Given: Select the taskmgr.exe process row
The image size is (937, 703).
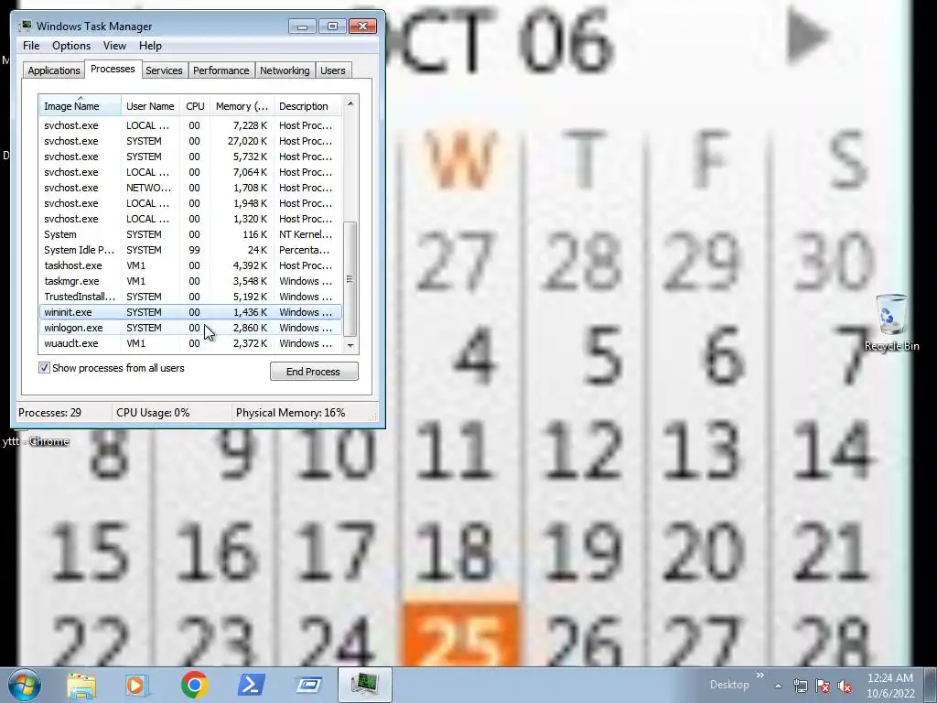Looking at the screenshot, I should (x=190, y=281).
